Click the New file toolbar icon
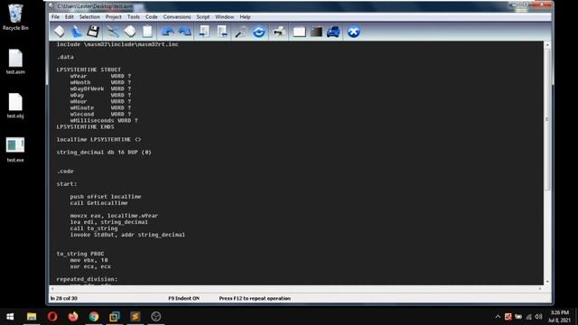578x325 pixels. 60,32
